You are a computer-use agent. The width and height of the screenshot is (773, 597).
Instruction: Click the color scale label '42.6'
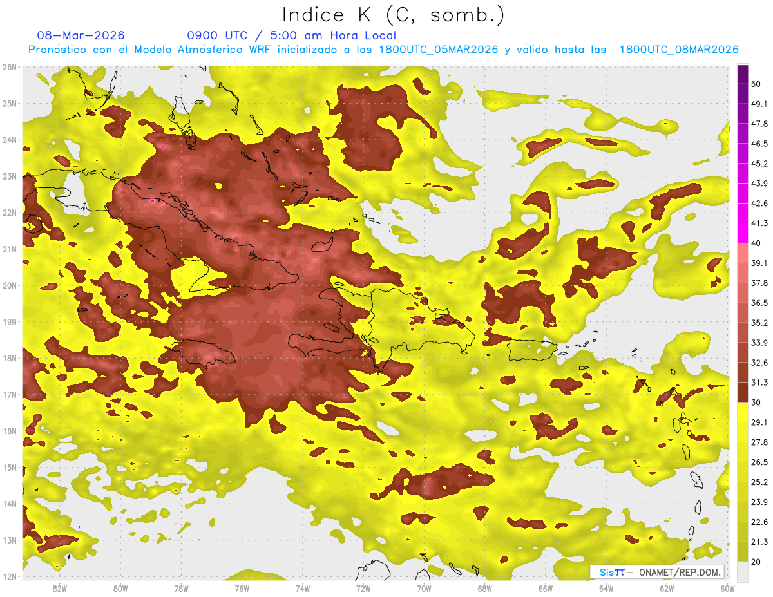coord(759,204)
